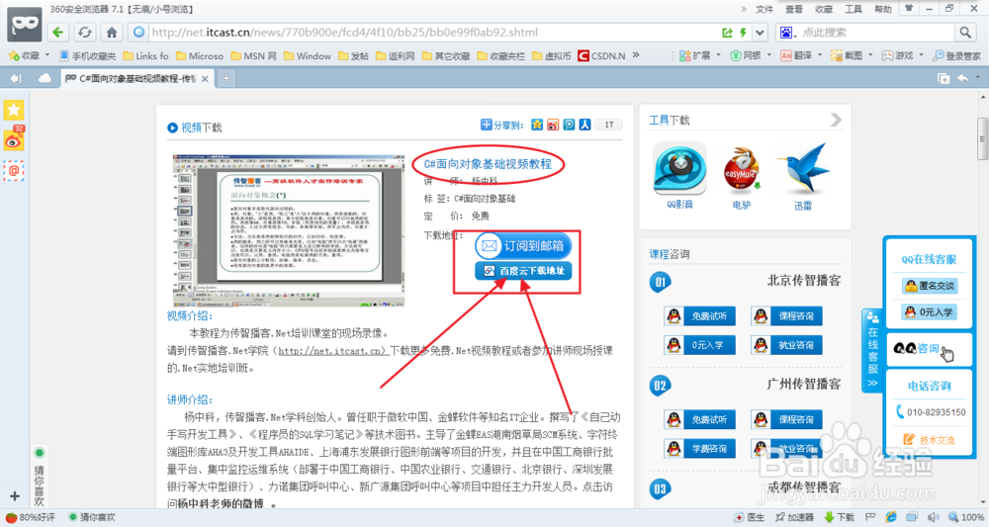This screenshot has width=989, height=527.
Task: Click 技术交流 in support panel
Action: click(930, 439)
